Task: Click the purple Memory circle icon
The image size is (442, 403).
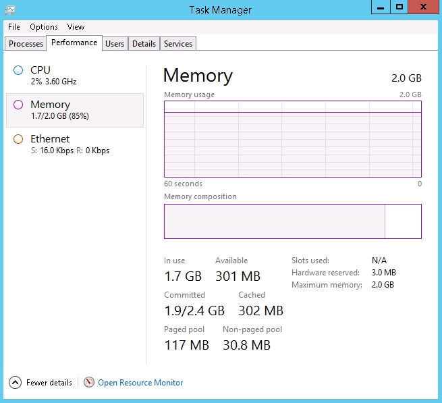Action: click(x=18, y=105)
